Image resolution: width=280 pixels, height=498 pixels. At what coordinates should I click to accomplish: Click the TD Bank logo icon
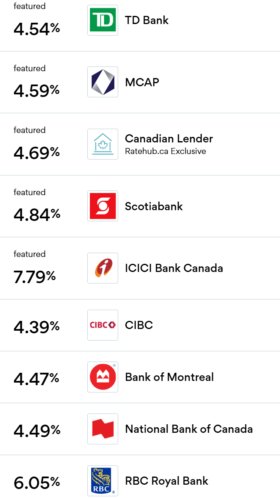pos(103,20)
